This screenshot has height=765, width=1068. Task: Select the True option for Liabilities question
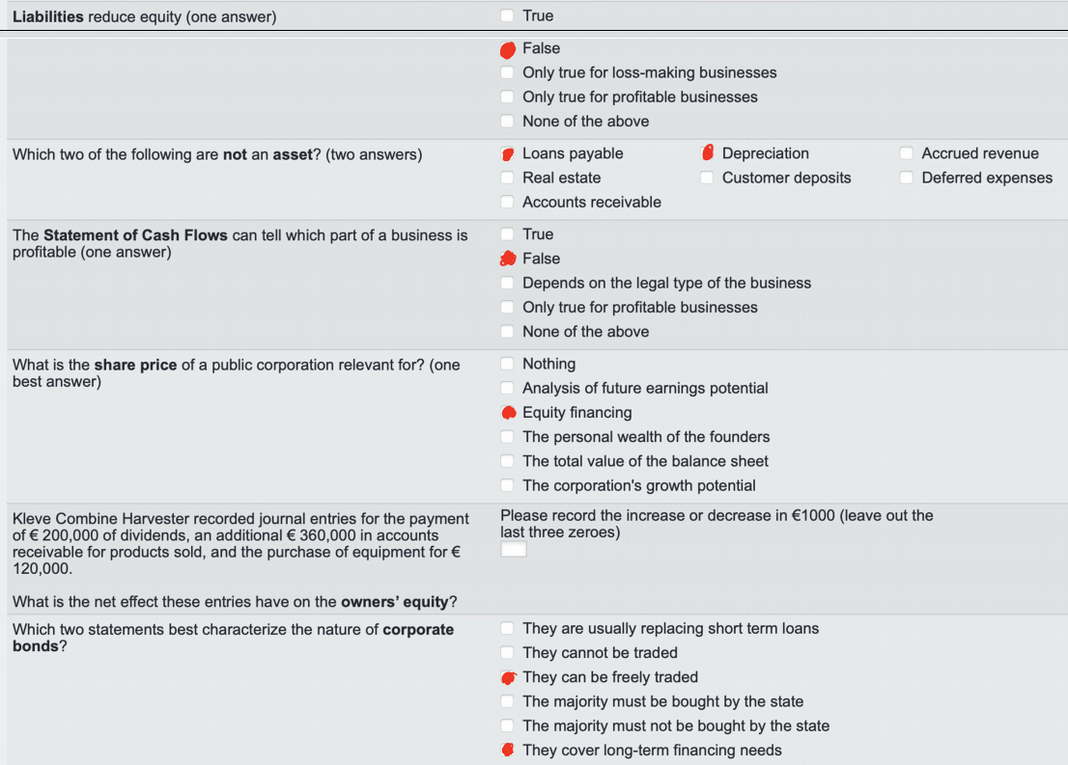507,15
